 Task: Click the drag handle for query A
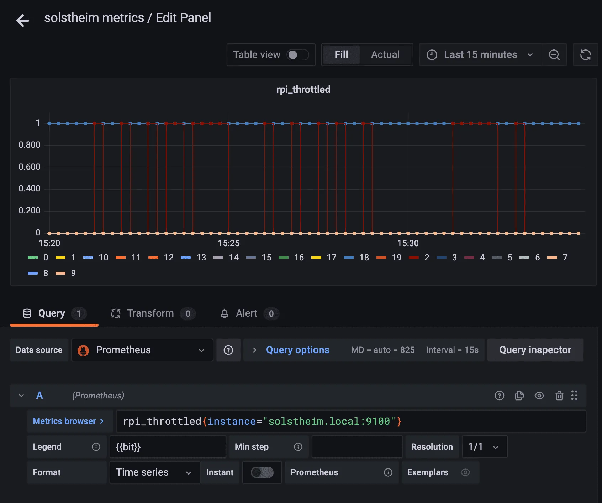tap(574, 396)
